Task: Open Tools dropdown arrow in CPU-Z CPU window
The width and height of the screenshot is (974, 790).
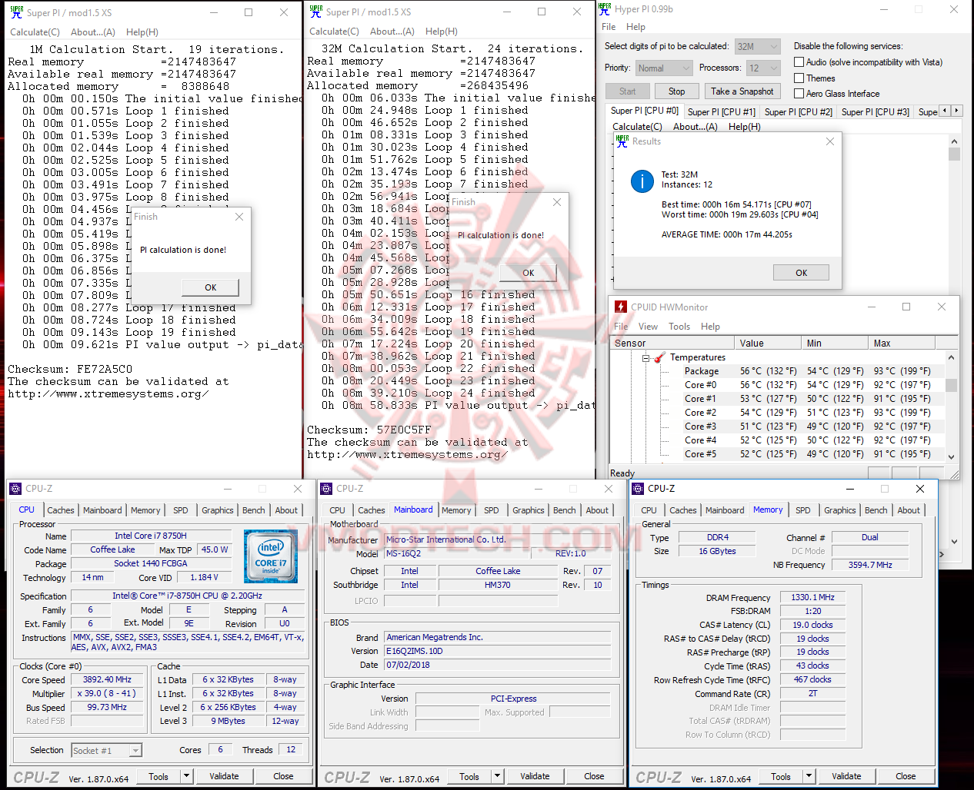Action: click(186, 776)
